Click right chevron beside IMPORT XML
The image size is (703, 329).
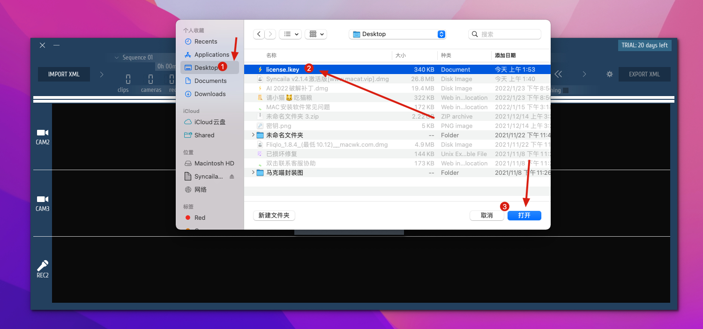point(102,74)
